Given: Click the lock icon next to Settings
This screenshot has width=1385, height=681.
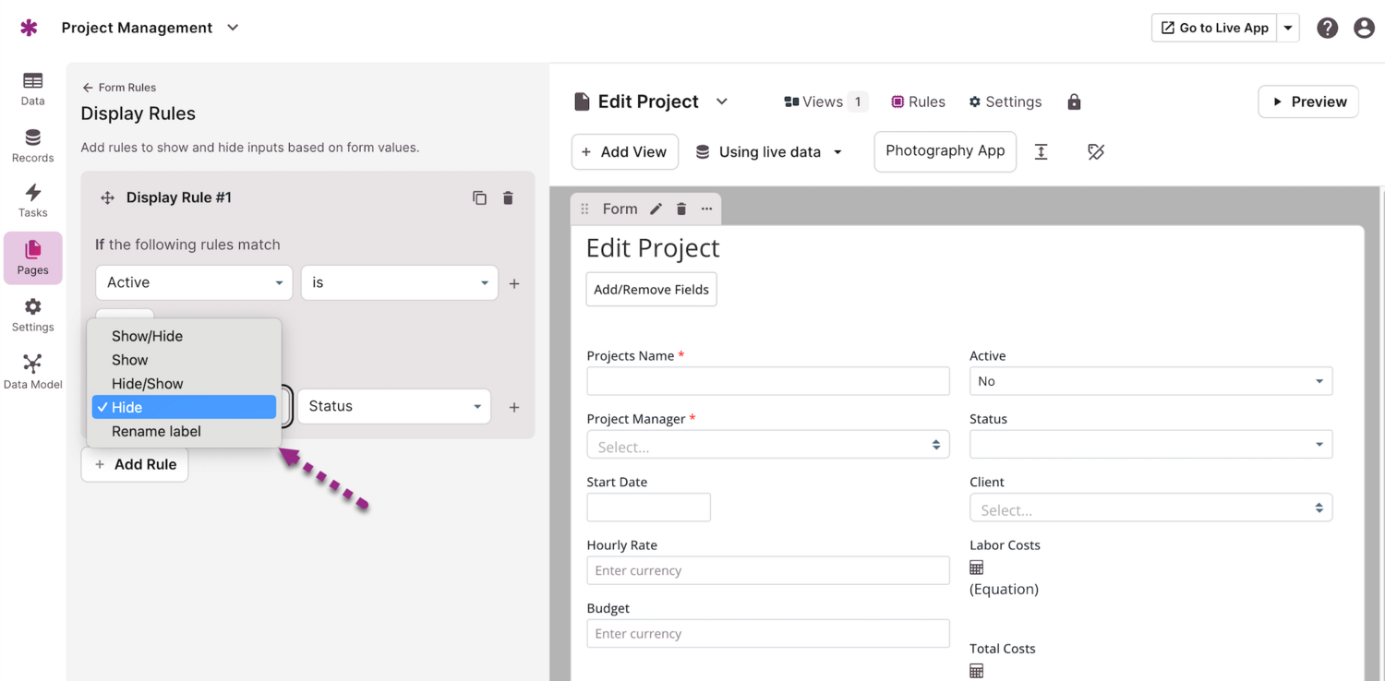Looking at the screenshot, I should click(x=1074, y=102).
